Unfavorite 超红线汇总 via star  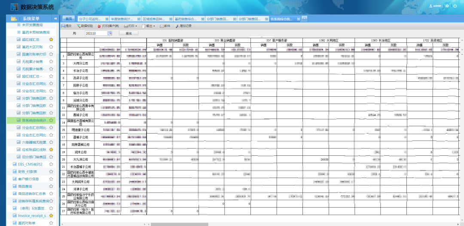pos(51,39)
